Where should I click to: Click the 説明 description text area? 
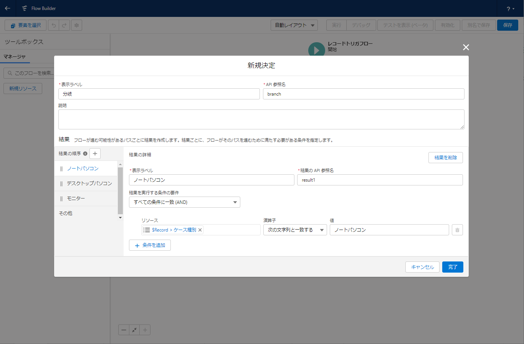pyautogui.click(x=261, y=119)
